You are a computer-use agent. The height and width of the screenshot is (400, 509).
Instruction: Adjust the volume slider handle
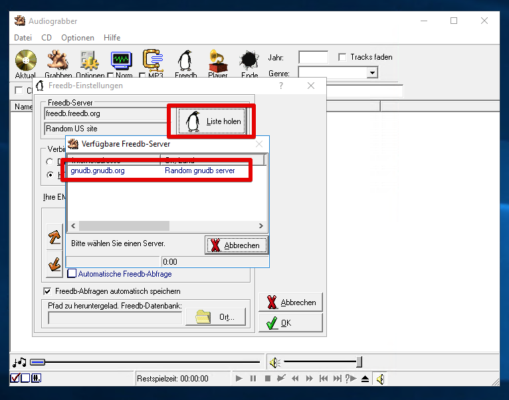359,362
